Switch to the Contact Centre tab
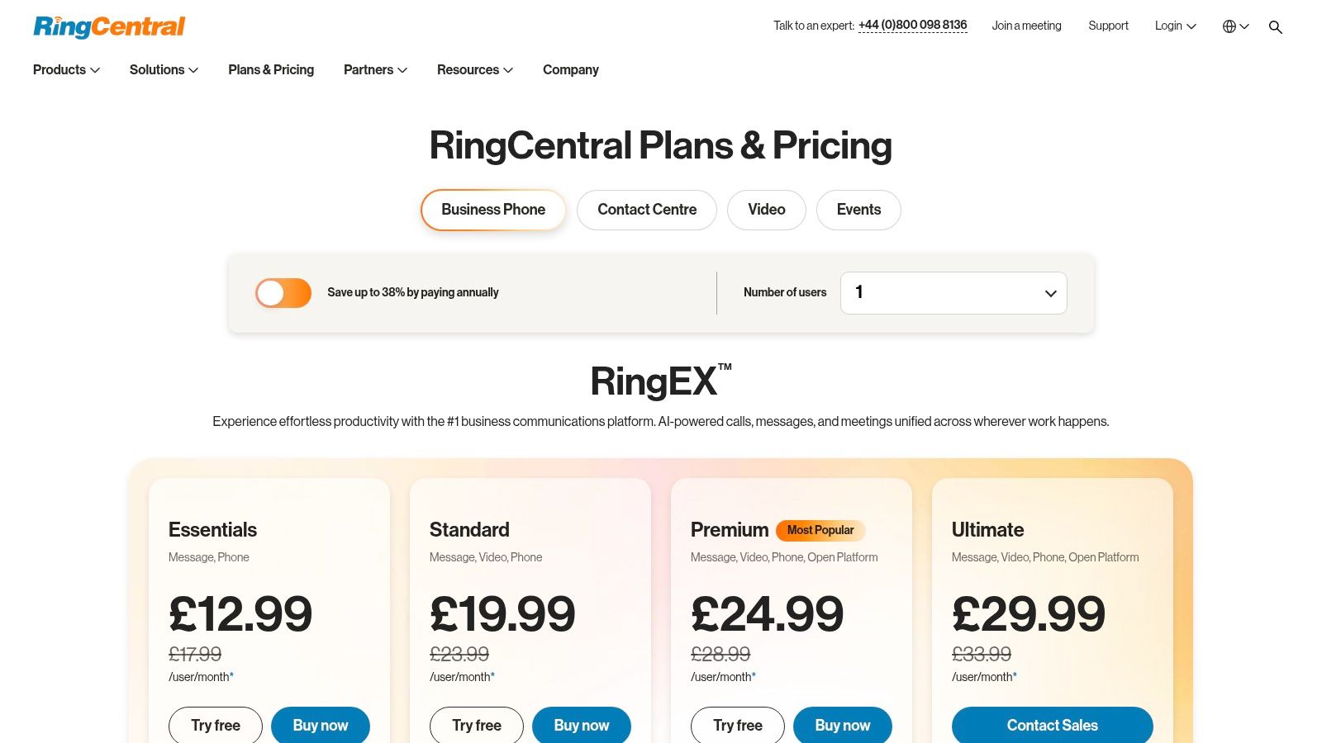This screenshot has width=1322, height=743. pos(647,210)
